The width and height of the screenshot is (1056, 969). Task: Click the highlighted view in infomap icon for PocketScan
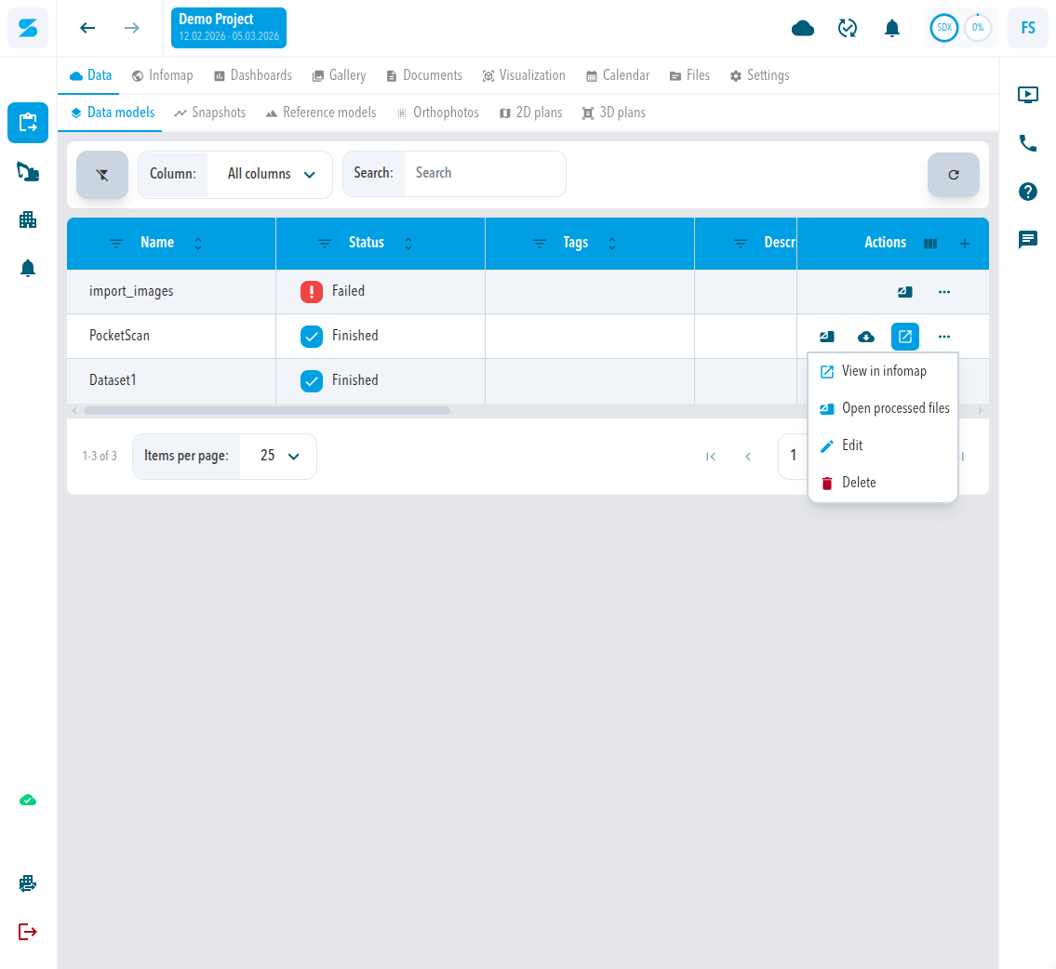coord(905,337)
